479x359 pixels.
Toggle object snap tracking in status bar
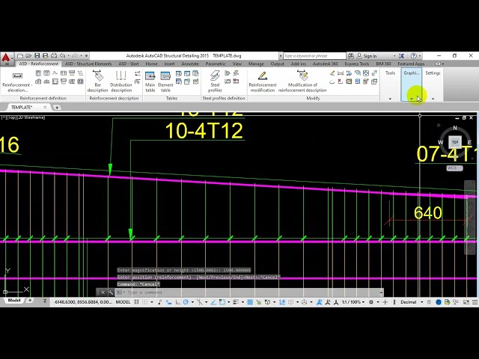[x=213, y=302]
